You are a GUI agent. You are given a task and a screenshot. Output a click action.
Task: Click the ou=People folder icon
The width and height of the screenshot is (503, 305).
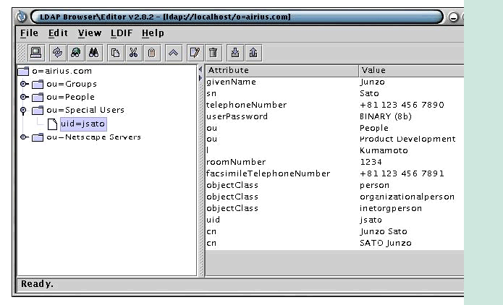38,97
